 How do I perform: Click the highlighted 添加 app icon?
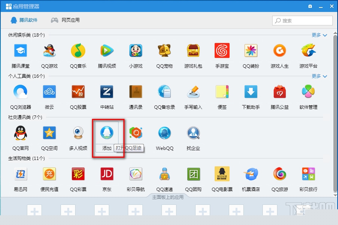107,133
